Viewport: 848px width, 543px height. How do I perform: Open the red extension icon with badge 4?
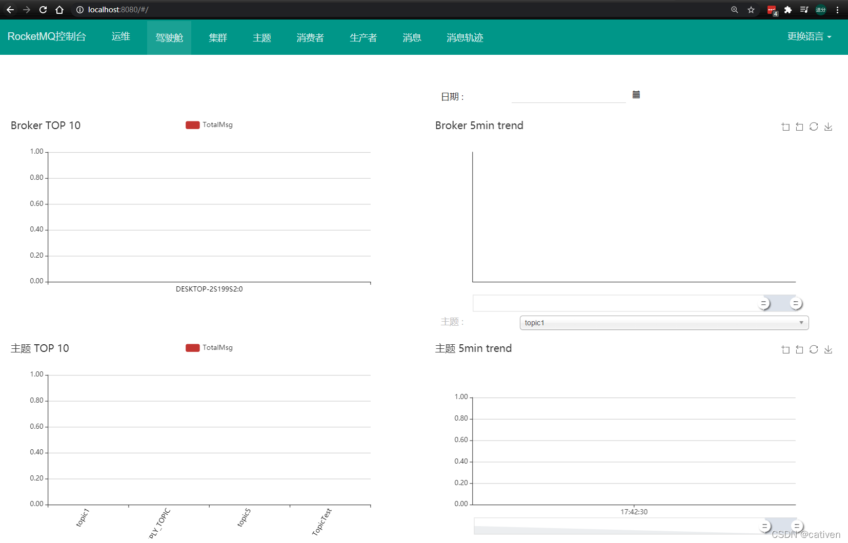pos(772,10)
